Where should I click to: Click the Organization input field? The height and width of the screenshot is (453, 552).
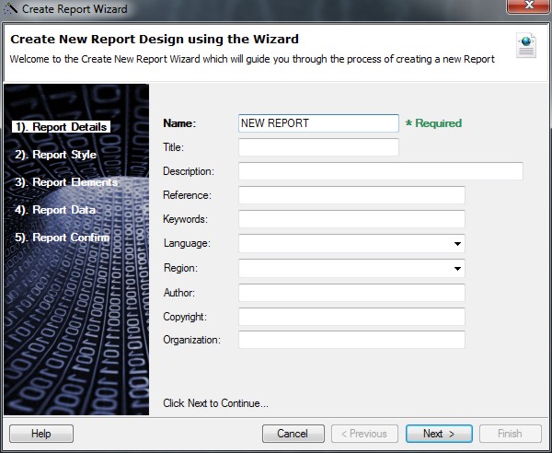click(x=351, y=340)
